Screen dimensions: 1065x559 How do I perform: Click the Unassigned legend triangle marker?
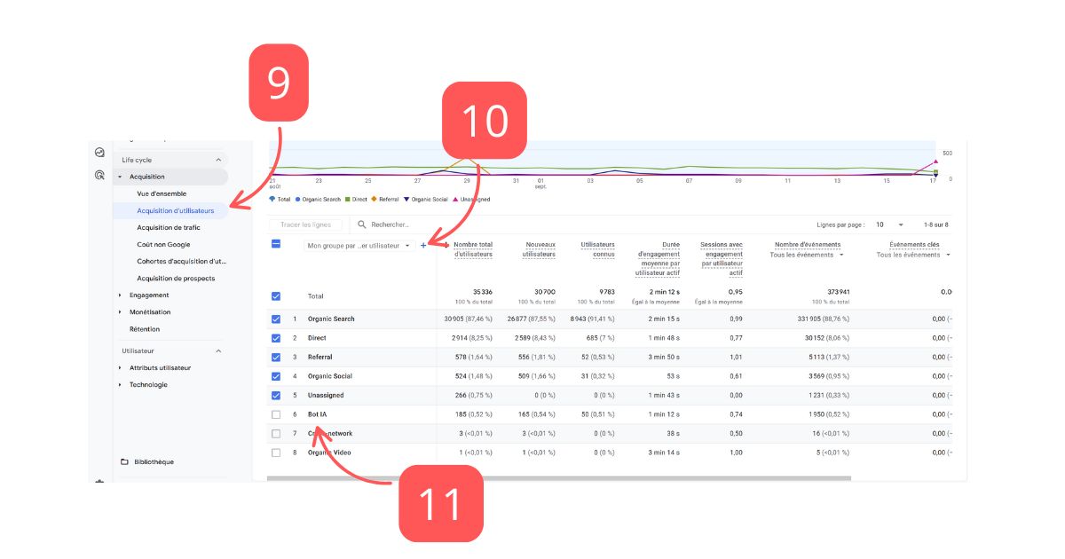coord(456,200)
